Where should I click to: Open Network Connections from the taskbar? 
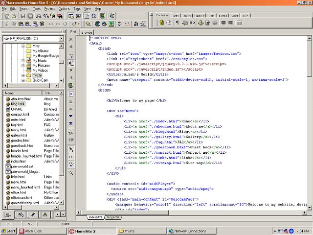[191, 231]
